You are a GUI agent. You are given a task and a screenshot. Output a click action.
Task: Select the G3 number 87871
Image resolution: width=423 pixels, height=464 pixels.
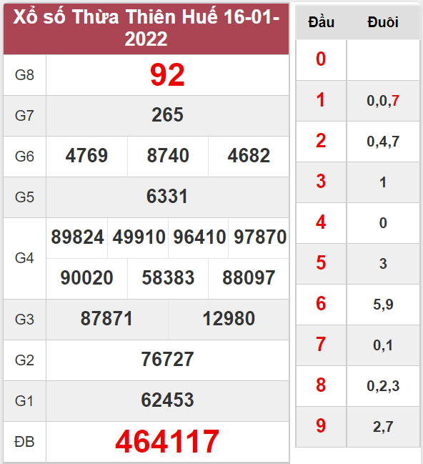[x=106, y=319]
